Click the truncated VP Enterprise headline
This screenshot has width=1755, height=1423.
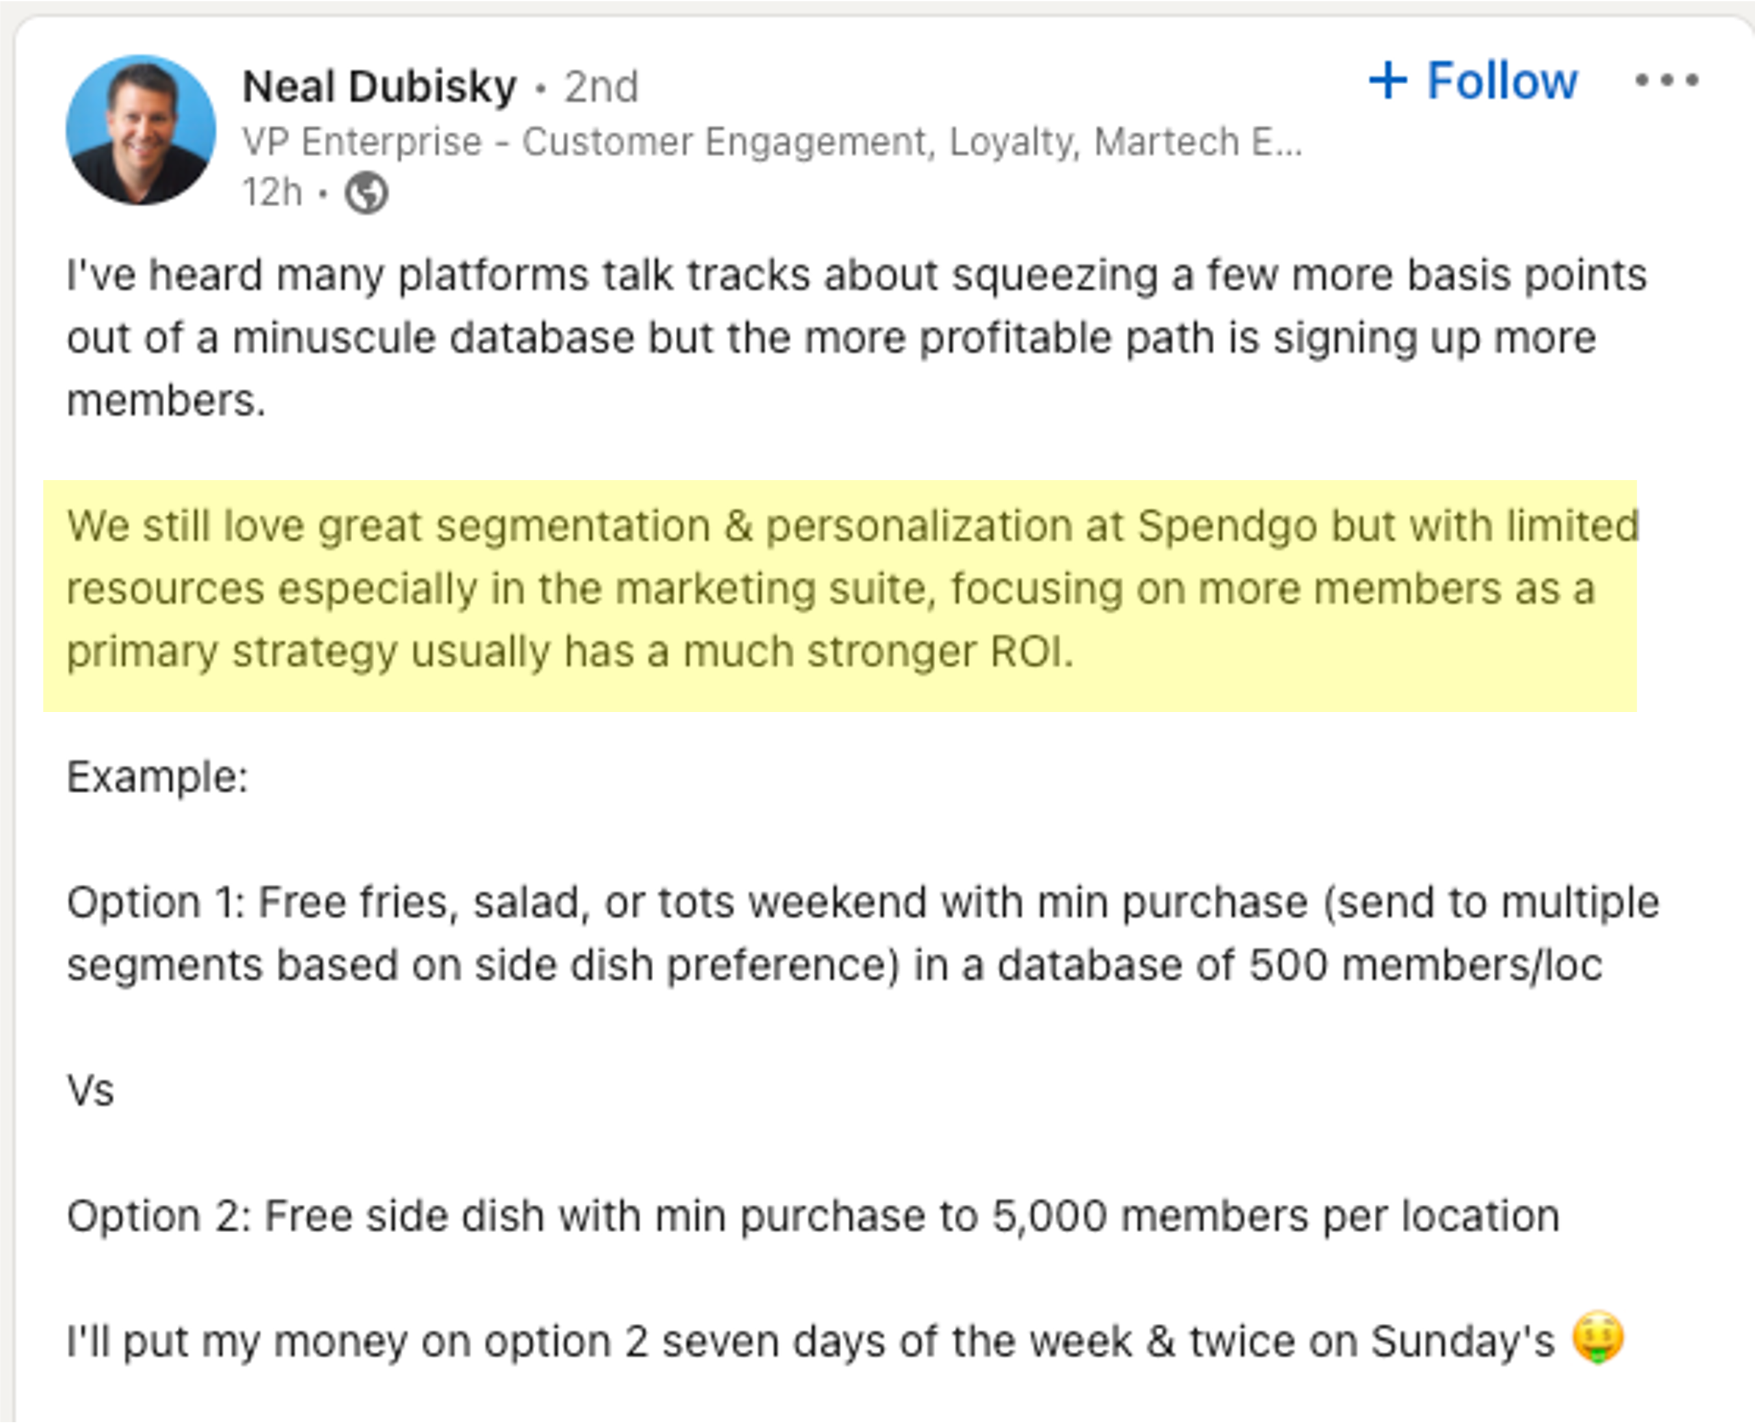(x=770, y=141)
